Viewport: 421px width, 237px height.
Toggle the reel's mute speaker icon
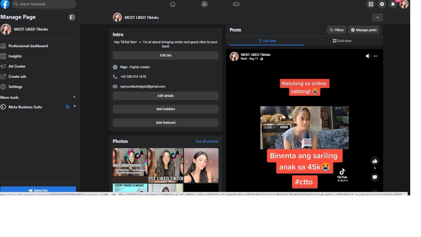tap(368, 56)
